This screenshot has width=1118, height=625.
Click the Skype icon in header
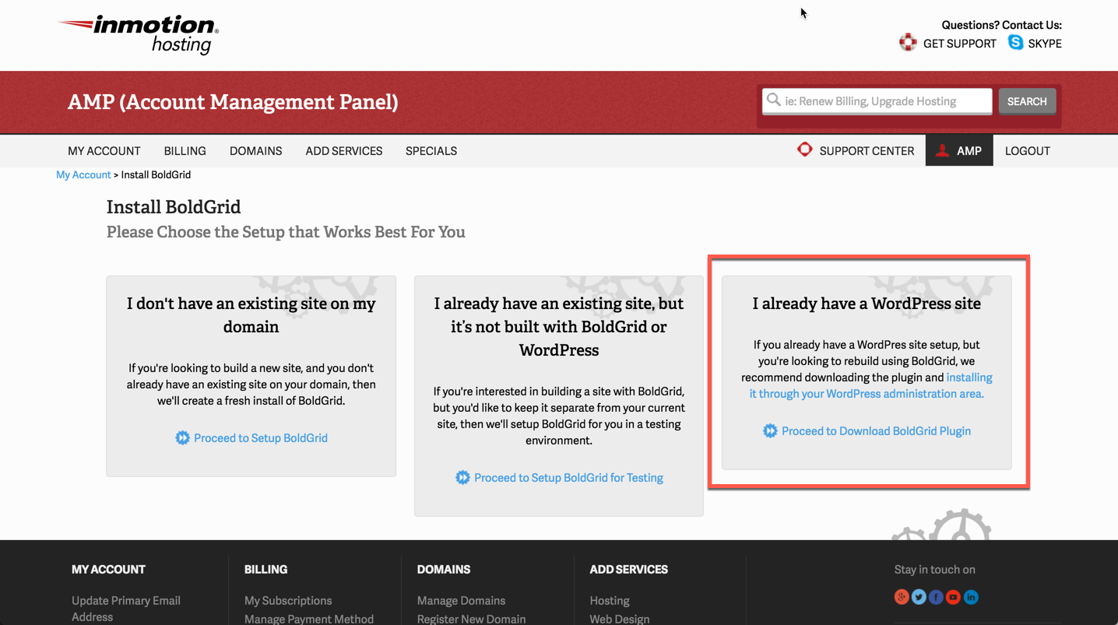[x=1015, y=43]
